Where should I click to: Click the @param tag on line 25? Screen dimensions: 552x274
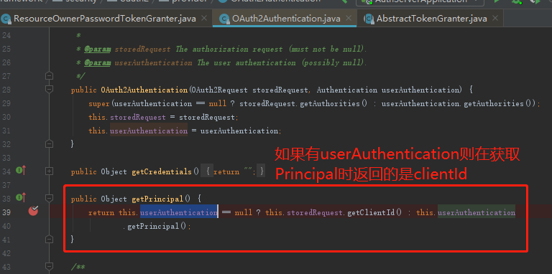pyautogui.click(x=98, y=49)
